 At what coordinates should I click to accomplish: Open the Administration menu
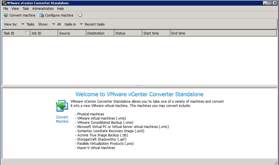pyautogui.click(x=43, y=8)
